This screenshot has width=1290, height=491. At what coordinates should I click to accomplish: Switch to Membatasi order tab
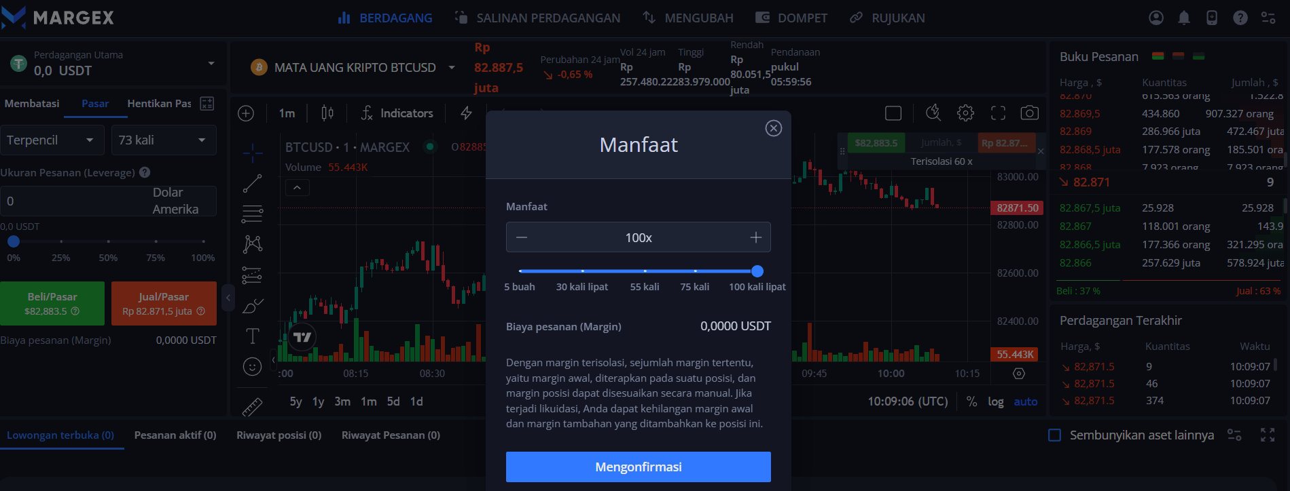(x=32, y=103)
